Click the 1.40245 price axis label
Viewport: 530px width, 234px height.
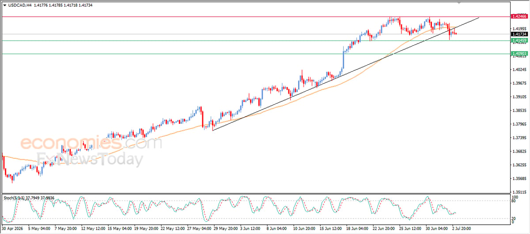click(x=519, y=70)
